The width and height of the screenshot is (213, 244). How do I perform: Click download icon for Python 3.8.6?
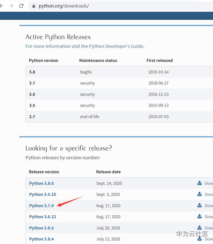pos(199,183)
